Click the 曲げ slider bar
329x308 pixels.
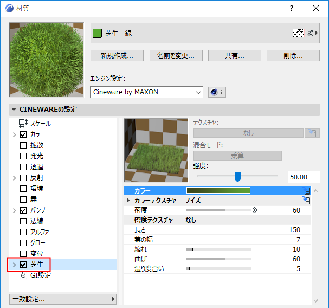point(218,259)
